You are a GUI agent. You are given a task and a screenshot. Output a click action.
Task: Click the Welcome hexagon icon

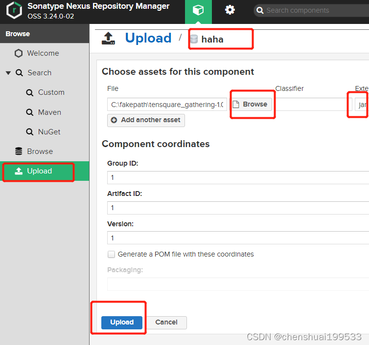click(x=19, y=53)
